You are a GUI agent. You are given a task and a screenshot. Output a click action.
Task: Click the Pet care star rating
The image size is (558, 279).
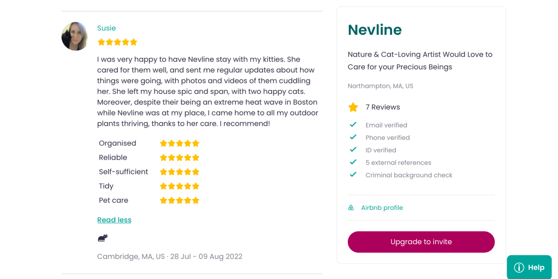pyautogui.click(x=180, y=201)
